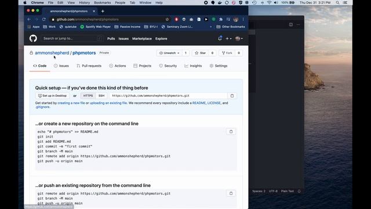Open the user avatar dropdown on GitHub

point(239,38)
